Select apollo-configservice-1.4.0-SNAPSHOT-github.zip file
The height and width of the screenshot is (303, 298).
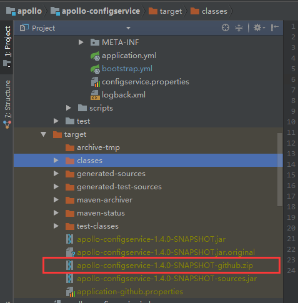pos(165,266)
